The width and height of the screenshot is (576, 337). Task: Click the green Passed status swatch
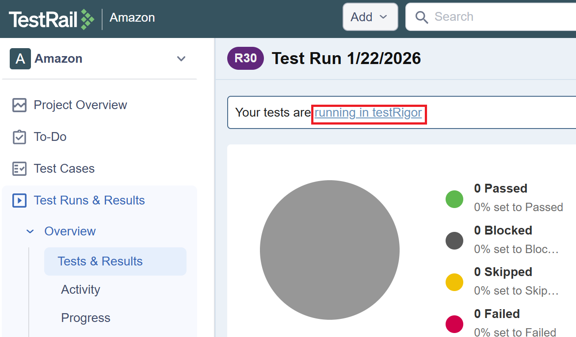pos(454,199)
